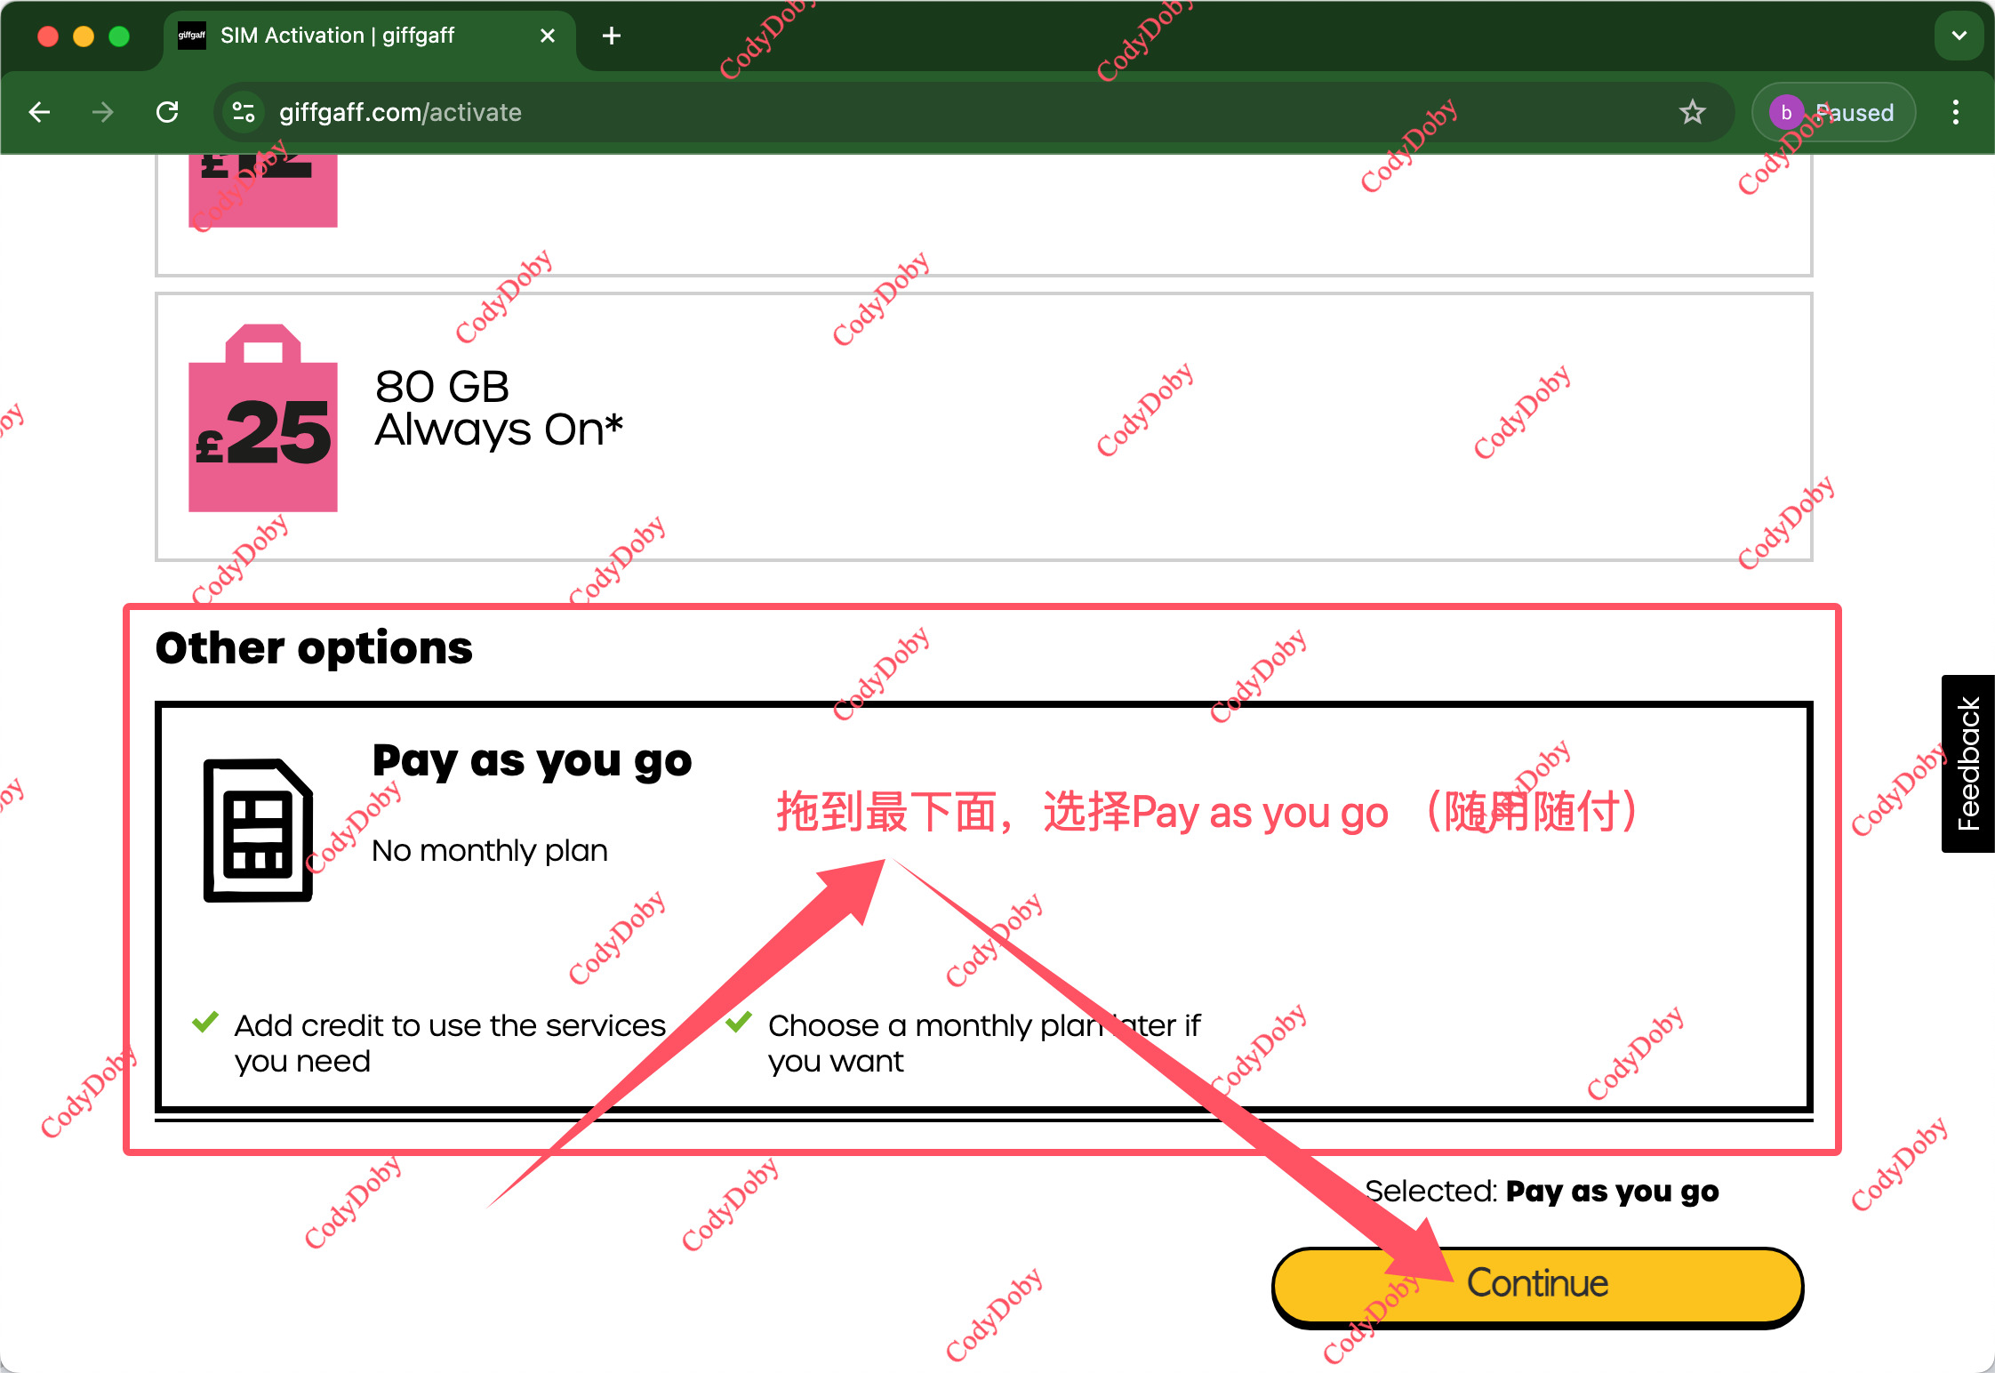Select the £25 80 GB Always On plan
This screenshot has width=1995, height=1373.
984,427
